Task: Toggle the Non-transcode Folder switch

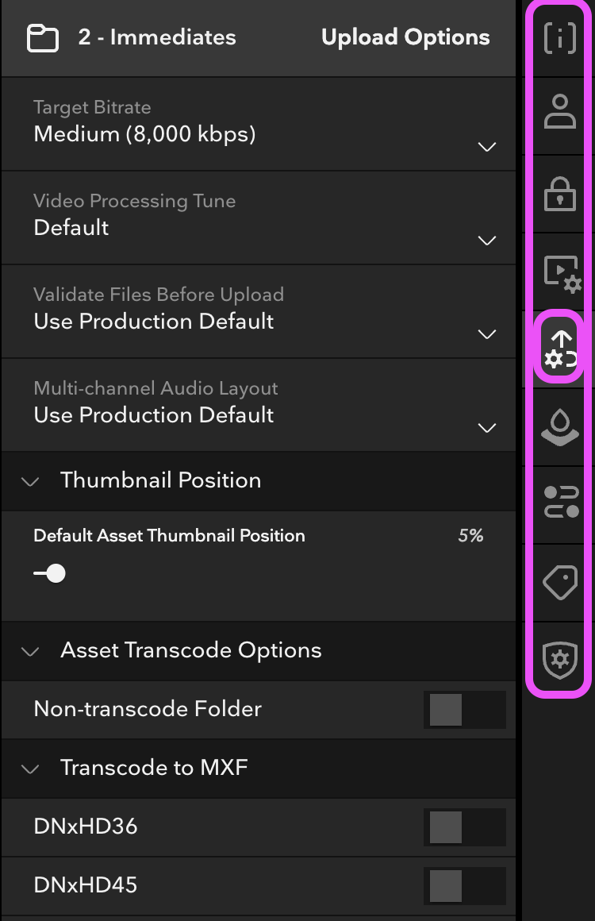Action: pyautogui.click(x=465, y=710)
